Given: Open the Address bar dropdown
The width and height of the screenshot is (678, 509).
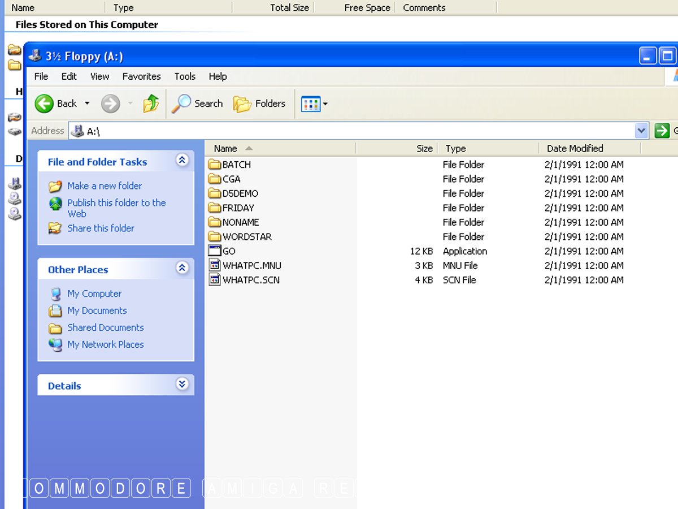Looking at the screenshot, I should coord(641,131).
